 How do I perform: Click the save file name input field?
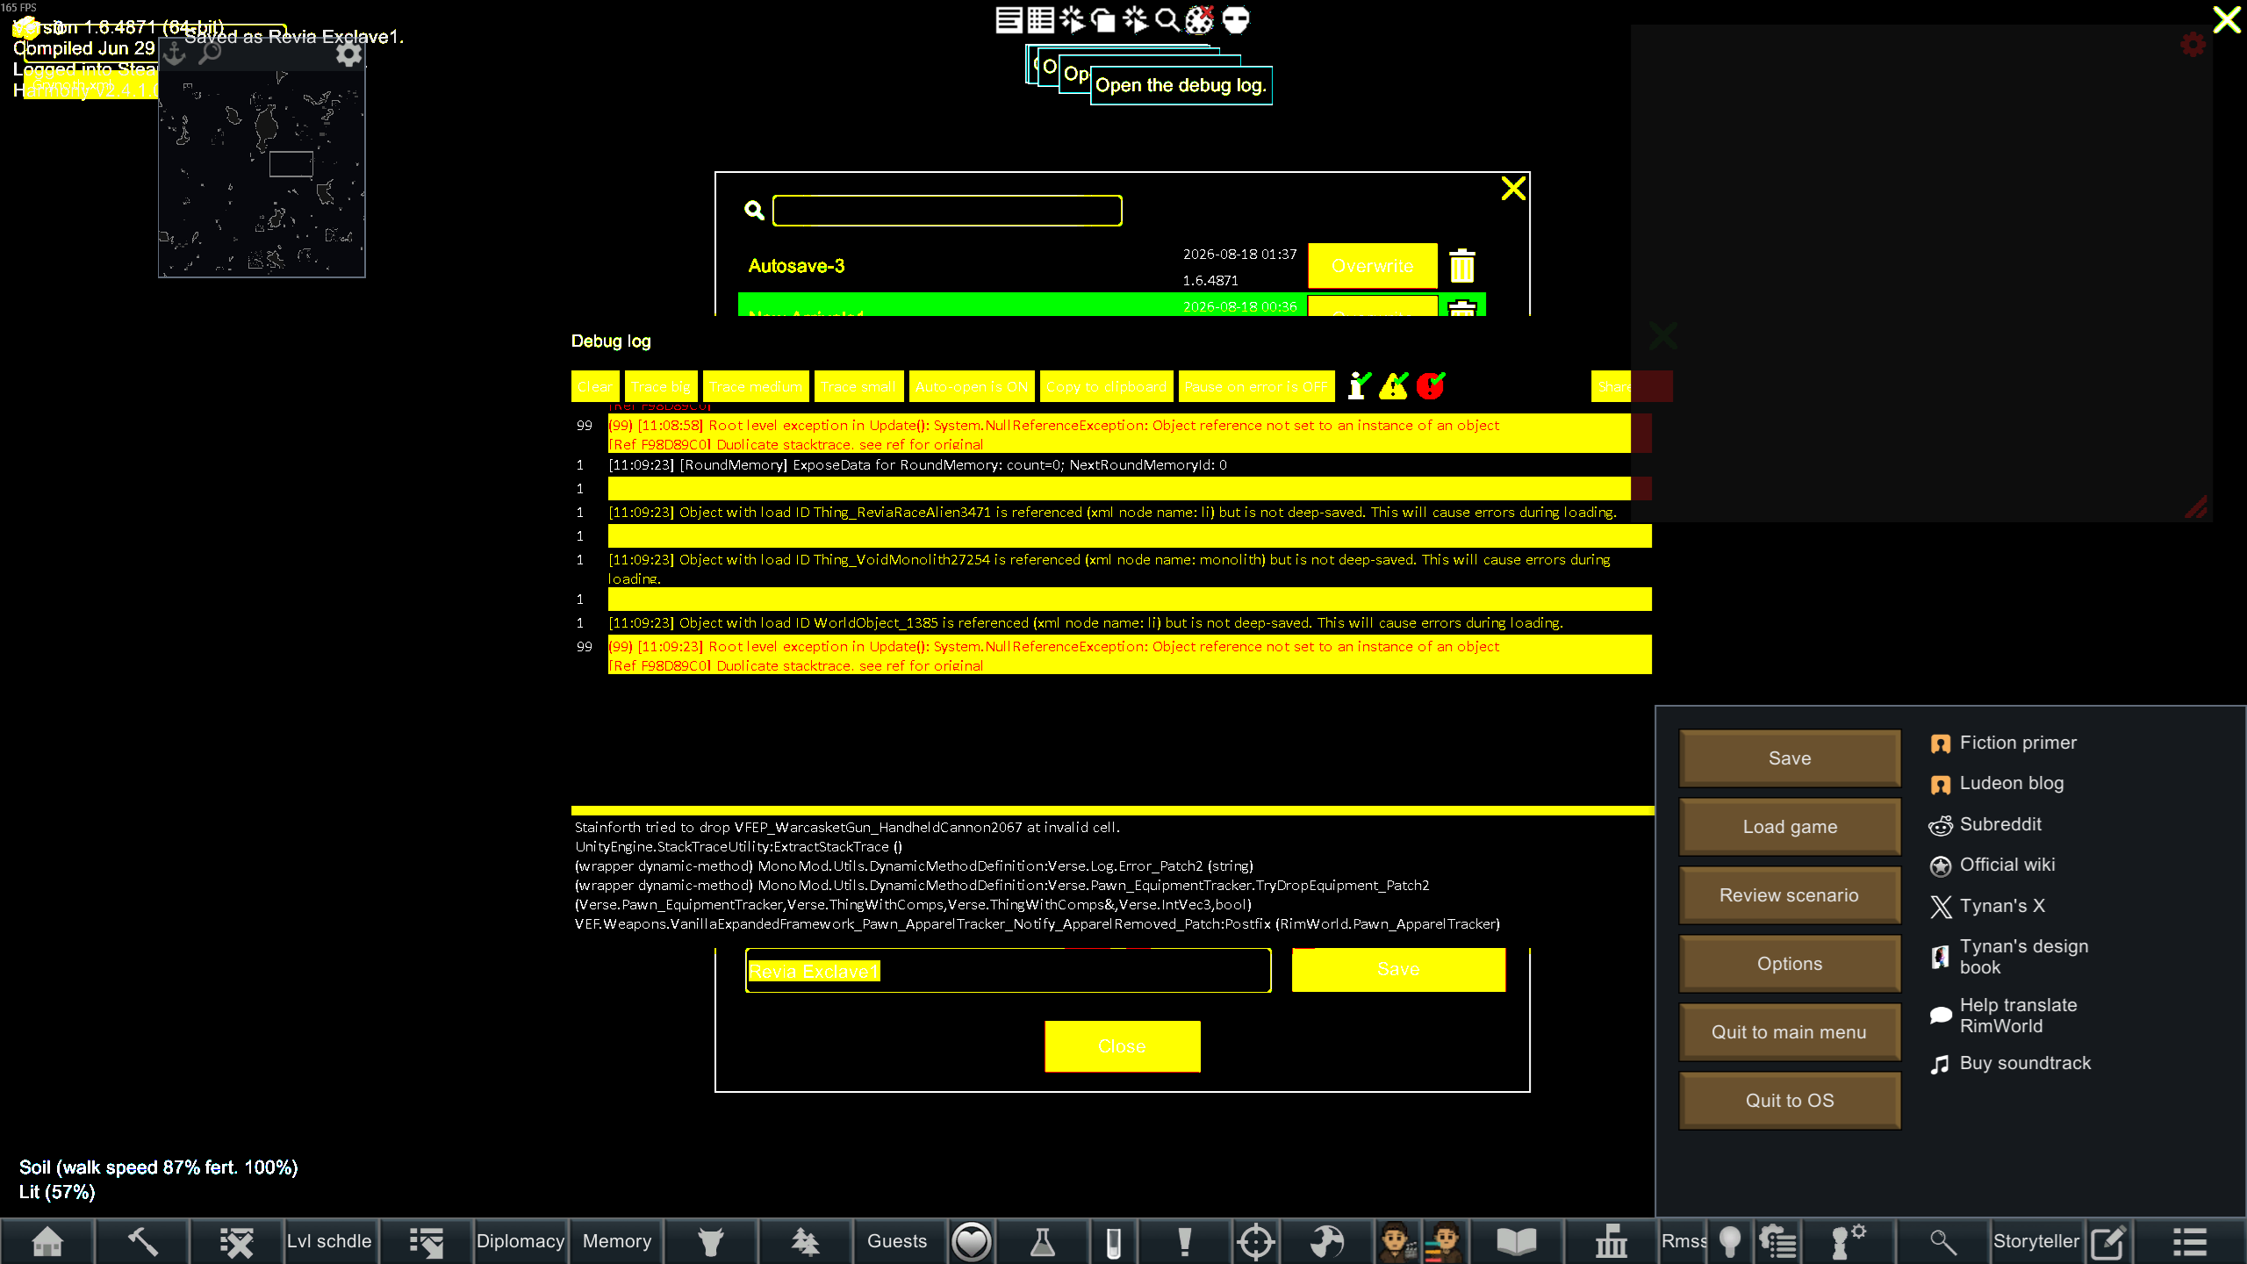[1008, 971]
